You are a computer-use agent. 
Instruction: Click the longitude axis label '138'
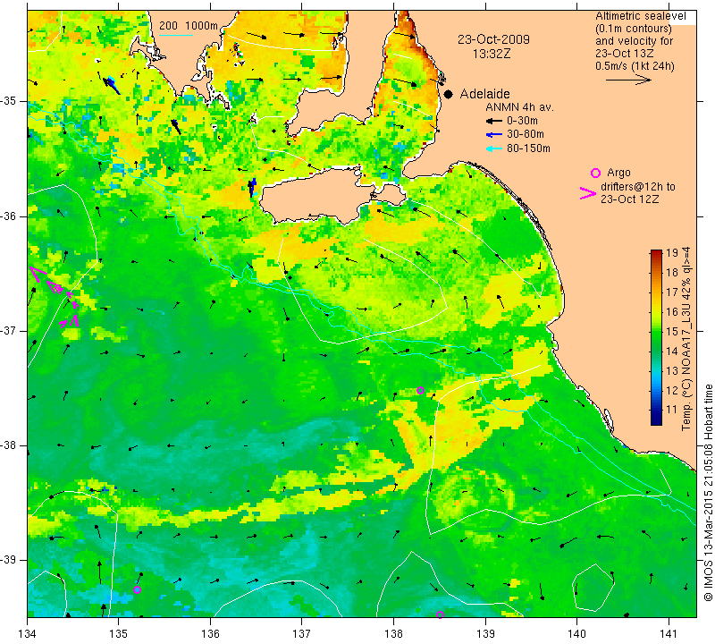tap(393, 633)
